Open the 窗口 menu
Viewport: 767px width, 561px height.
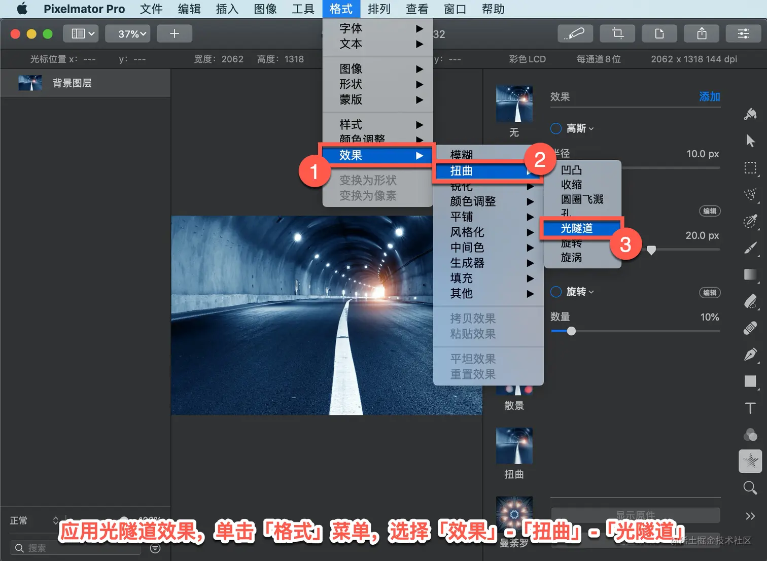455,9
